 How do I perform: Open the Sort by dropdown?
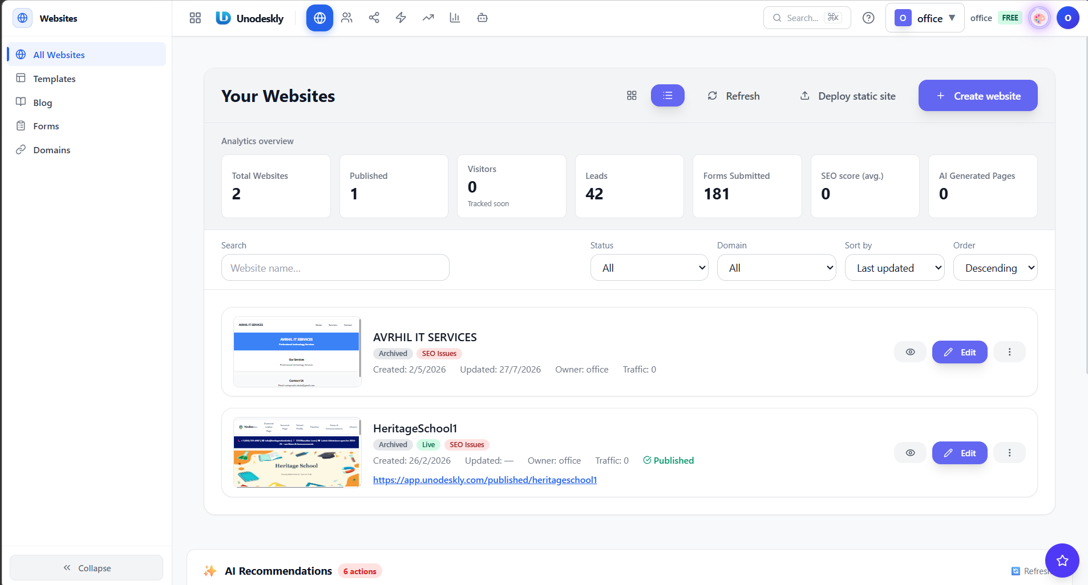tap(895, 268)
